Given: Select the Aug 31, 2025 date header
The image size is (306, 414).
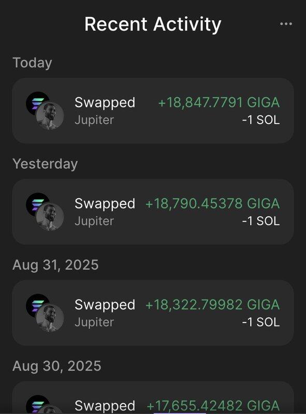Looking at the screenshot, I should tap(55, 265).
